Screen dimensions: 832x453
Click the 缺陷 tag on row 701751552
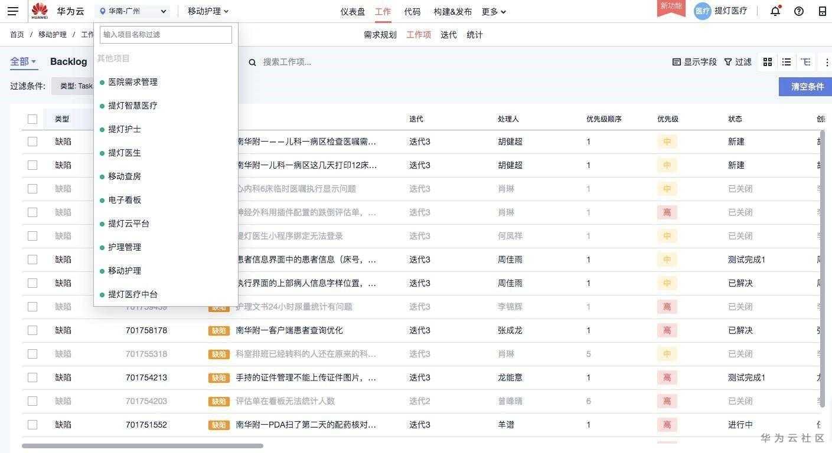point(218,425)
